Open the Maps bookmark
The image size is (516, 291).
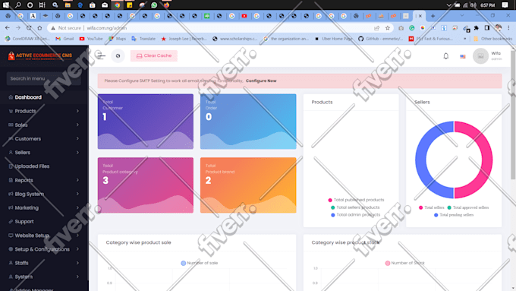(118, 39)
